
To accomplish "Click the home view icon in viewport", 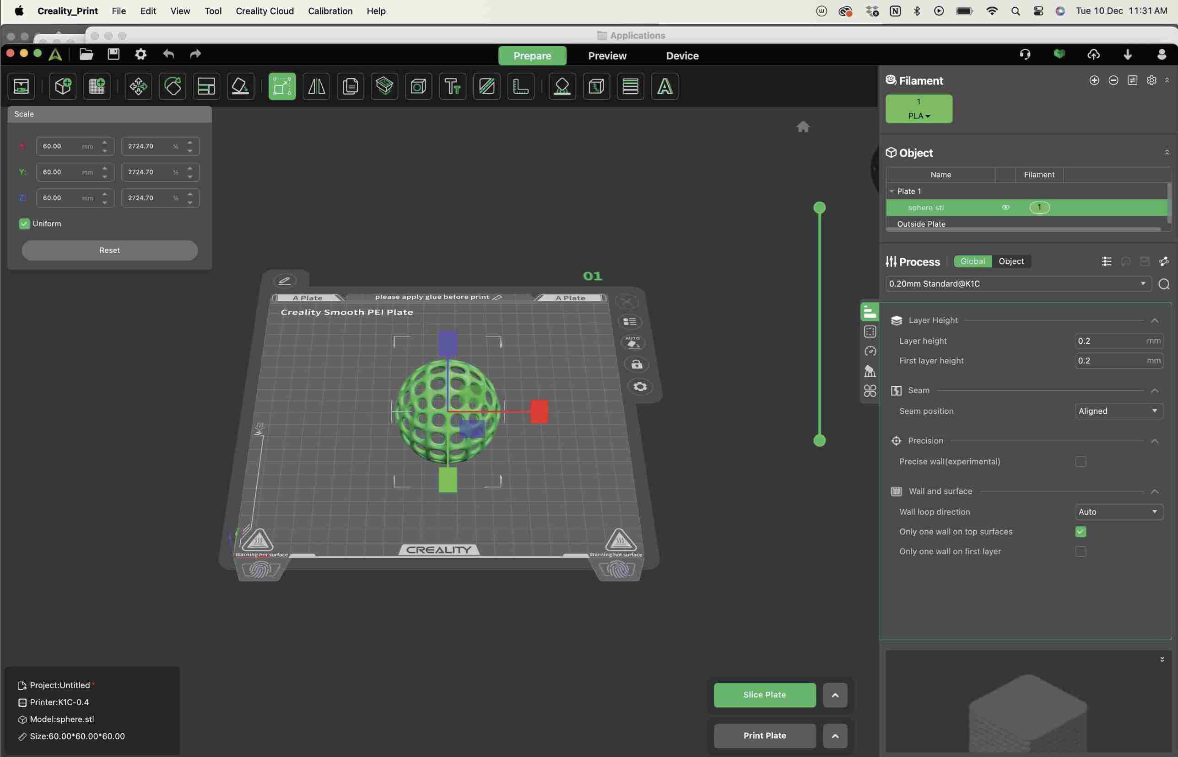I will [x=803, y=127].
